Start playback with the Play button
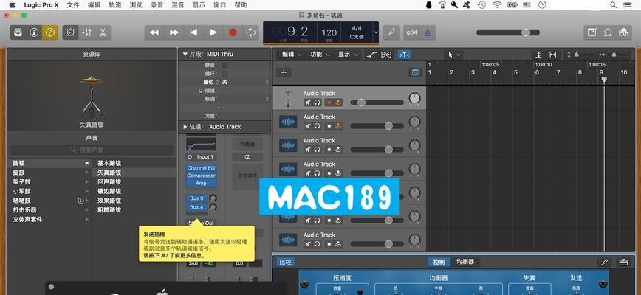Image resolution: width=641 pixels, height=295 pixels. pos(213,32)
